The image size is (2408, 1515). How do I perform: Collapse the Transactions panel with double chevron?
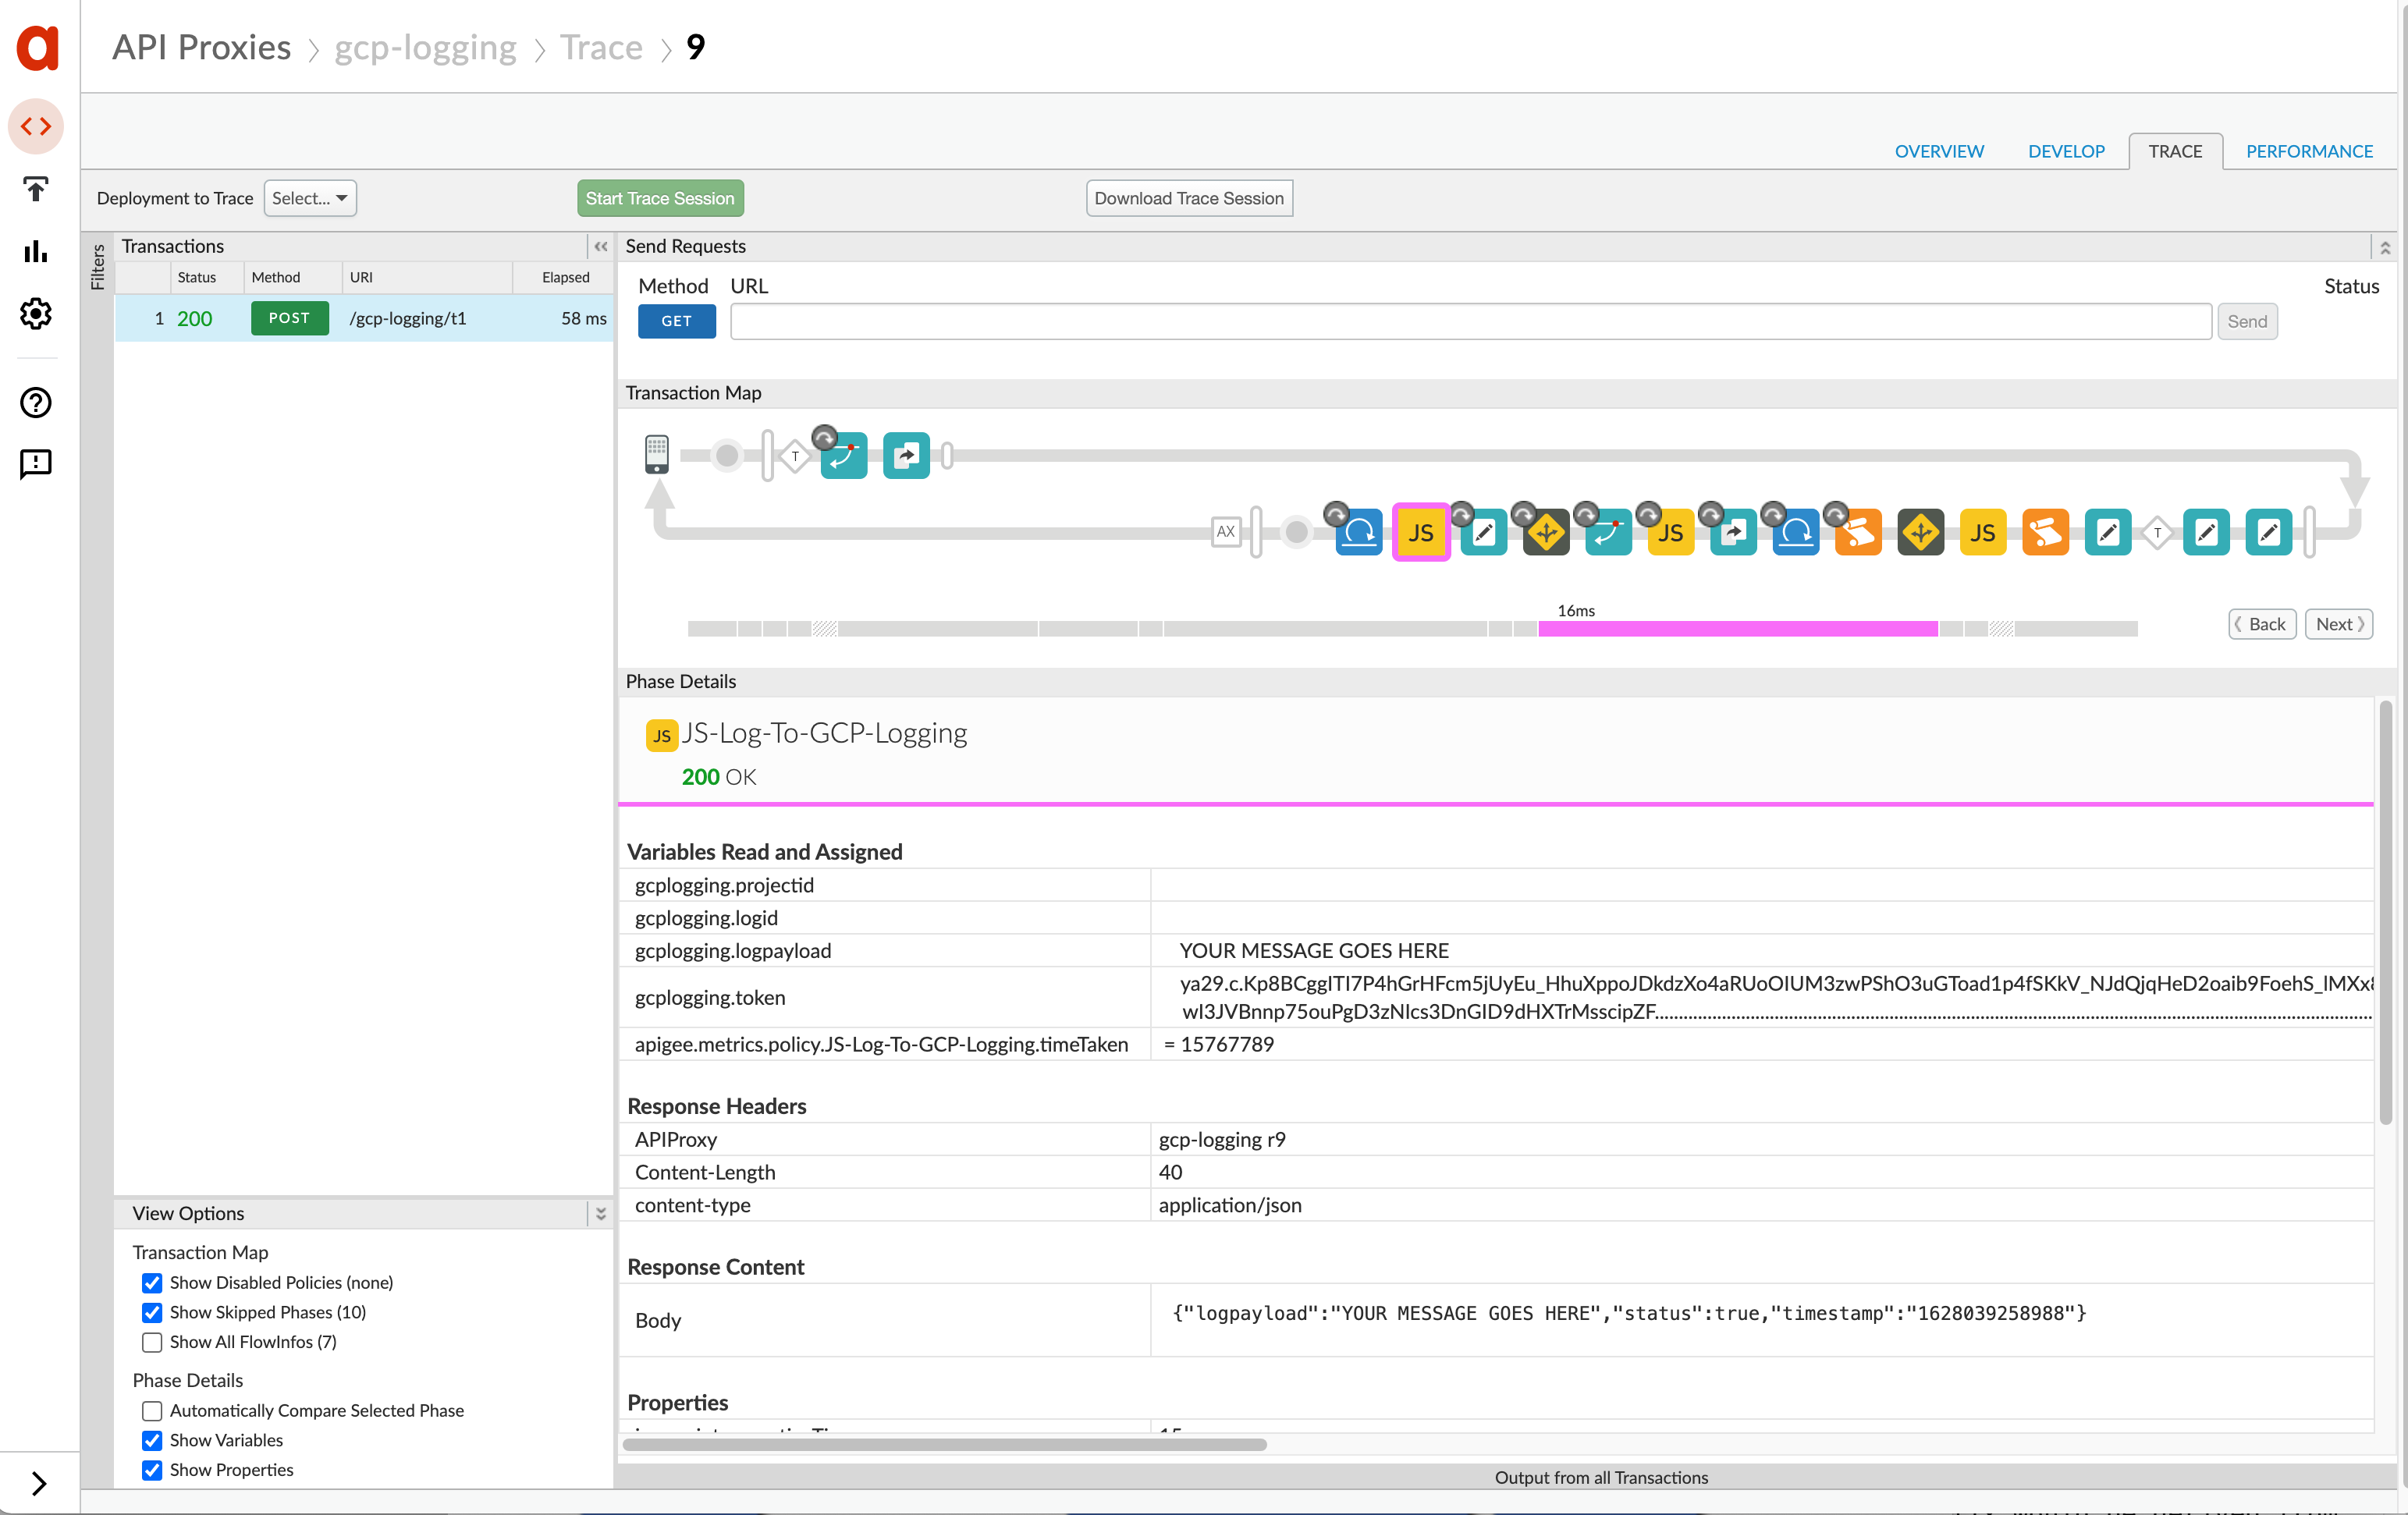click(600, 246)
